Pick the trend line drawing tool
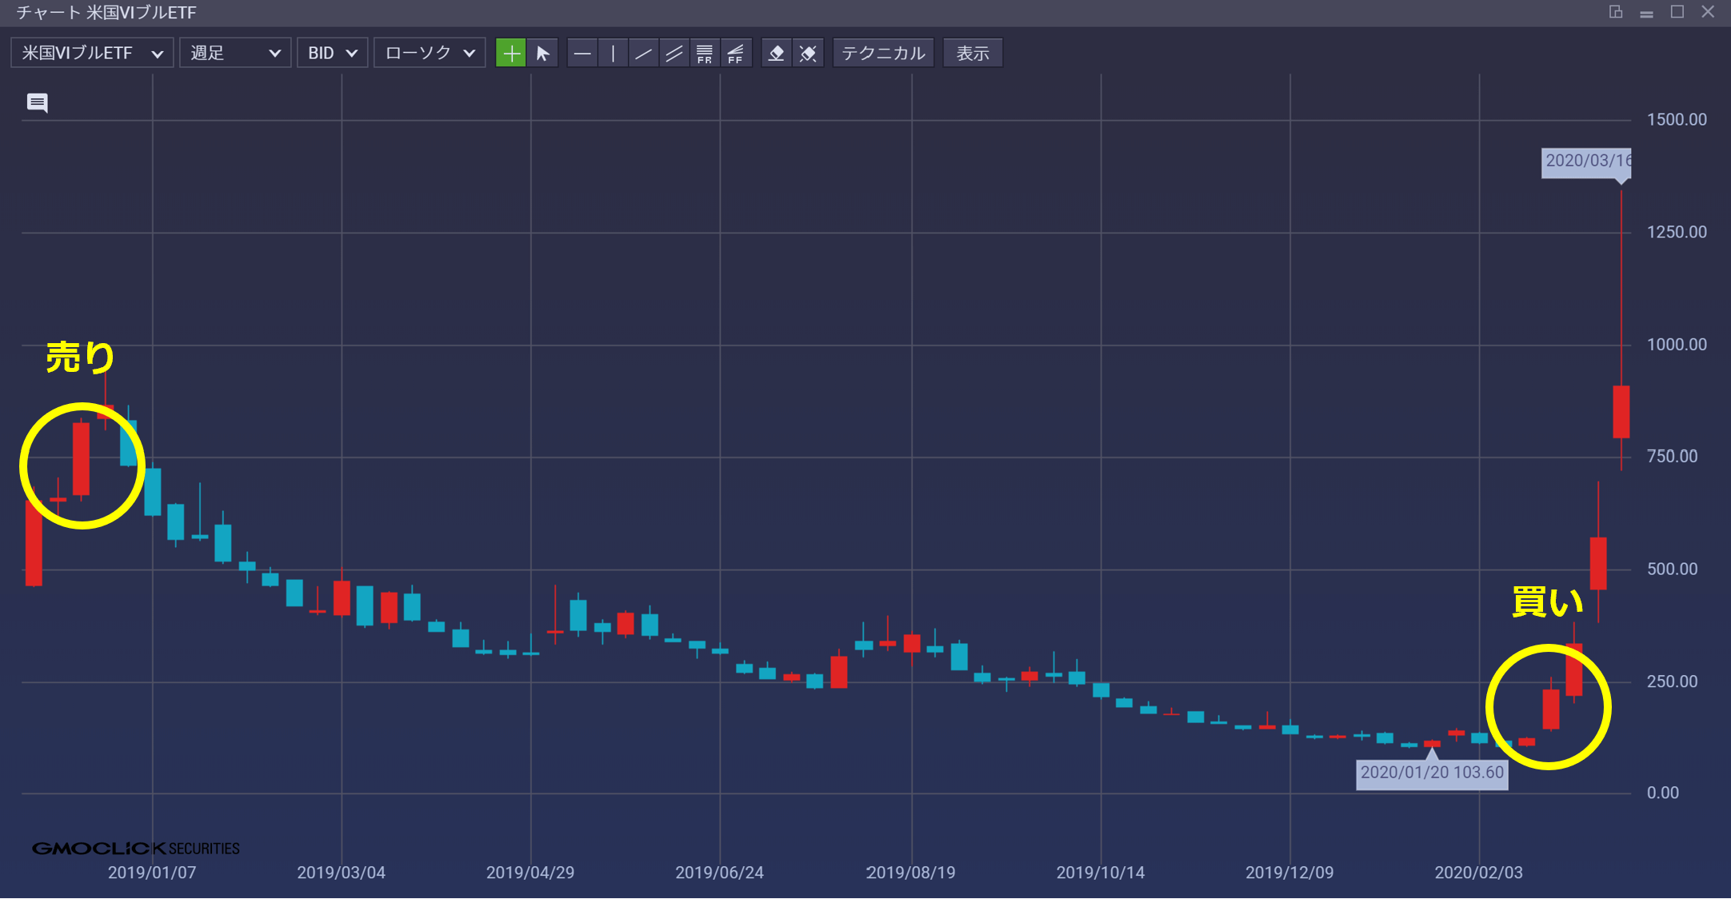Screen dimensions: 1731x899 [643, 54]
